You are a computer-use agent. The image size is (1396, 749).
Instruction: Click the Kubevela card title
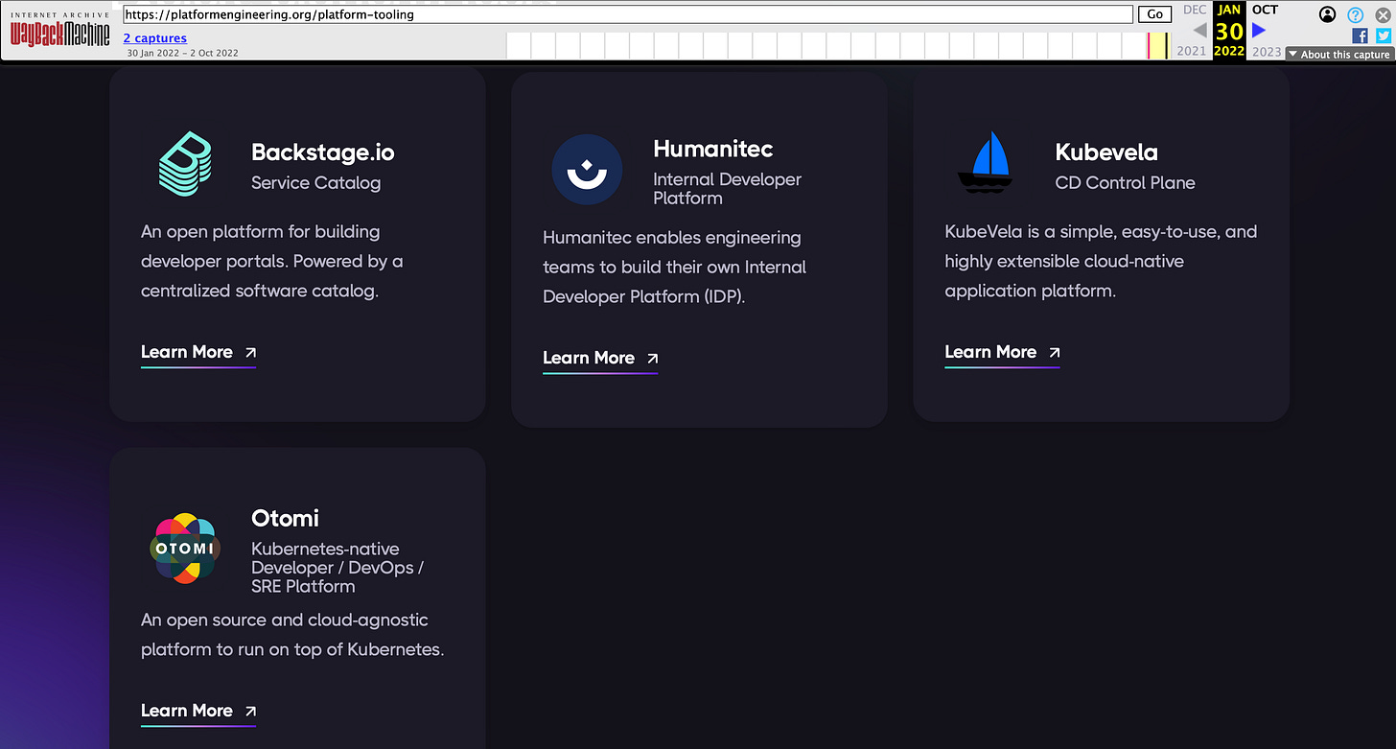click(x=1106, y=152)
